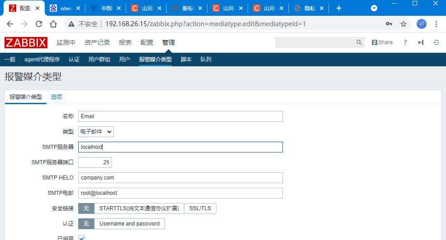Click the Zabbix logout icon

[436, 42]
